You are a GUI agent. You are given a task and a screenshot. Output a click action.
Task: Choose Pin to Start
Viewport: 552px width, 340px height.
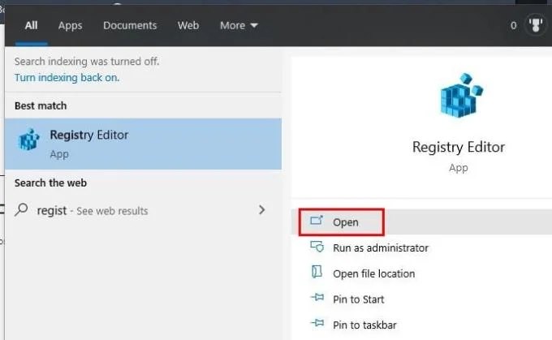422,299
